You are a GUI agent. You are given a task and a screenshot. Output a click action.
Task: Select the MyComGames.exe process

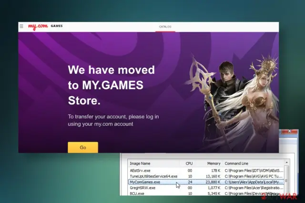pos(206,182)
